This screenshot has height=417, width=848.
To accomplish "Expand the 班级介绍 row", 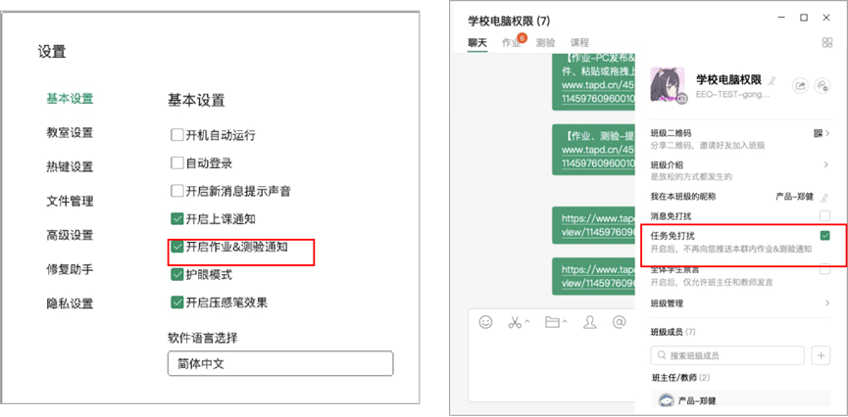I will 740,170.
